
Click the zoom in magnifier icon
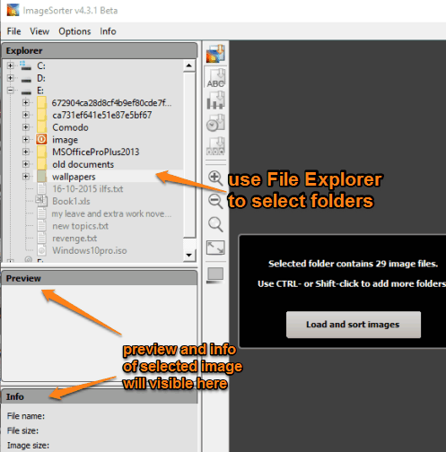pyautogui.click(x=215, y=178)
